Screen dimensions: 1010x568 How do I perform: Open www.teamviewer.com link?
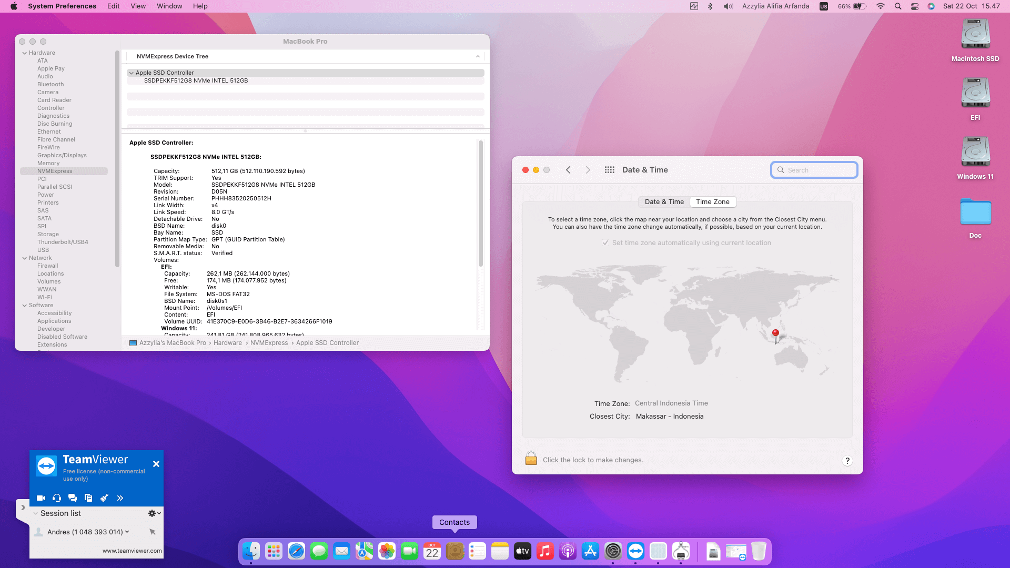tap(132, 551)
